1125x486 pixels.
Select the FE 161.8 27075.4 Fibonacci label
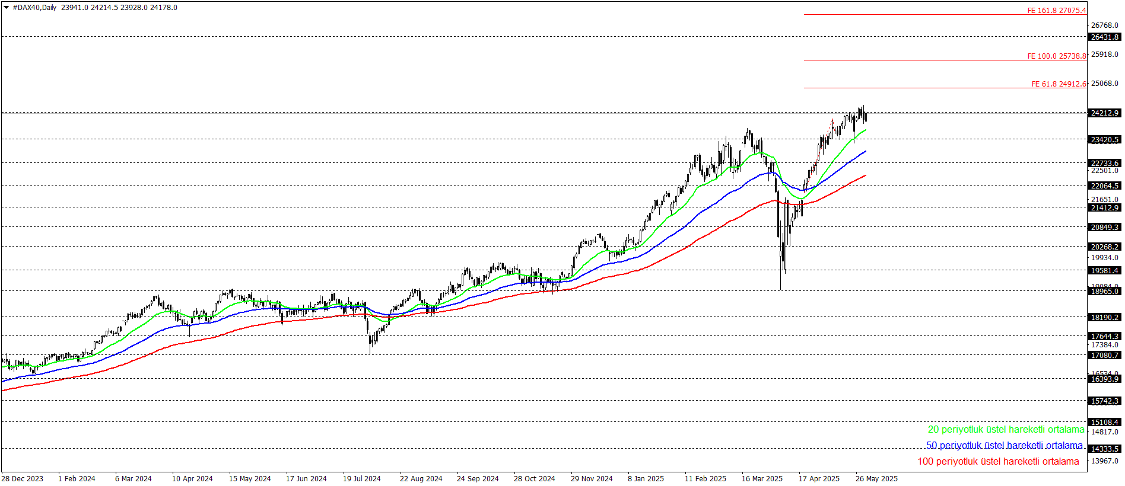click(1057, 11)
